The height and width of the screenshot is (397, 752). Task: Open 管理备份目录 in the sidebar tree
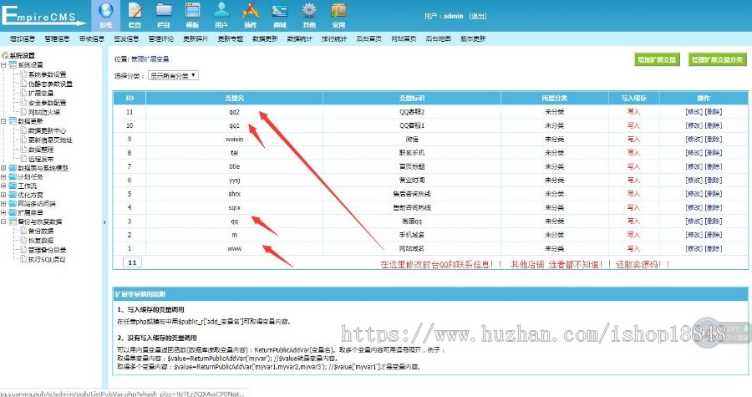(x=47, y=250)
